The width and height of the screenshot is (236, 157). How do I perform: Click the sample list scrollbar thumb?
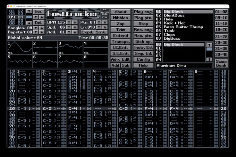coord(209,49)
